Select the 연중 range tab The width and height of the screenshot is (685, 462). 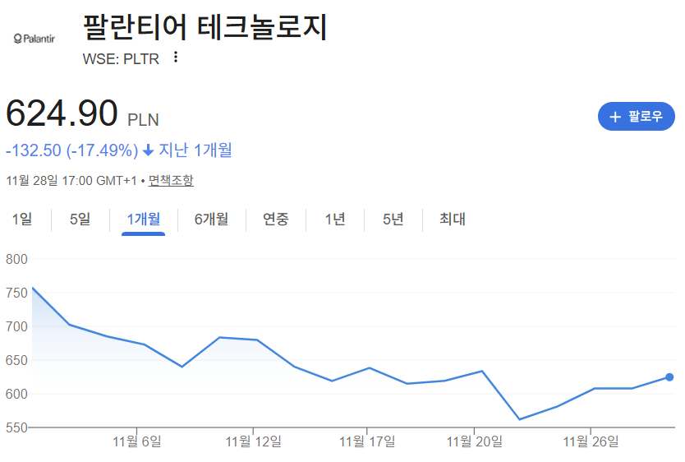click(x=276, y=219)
